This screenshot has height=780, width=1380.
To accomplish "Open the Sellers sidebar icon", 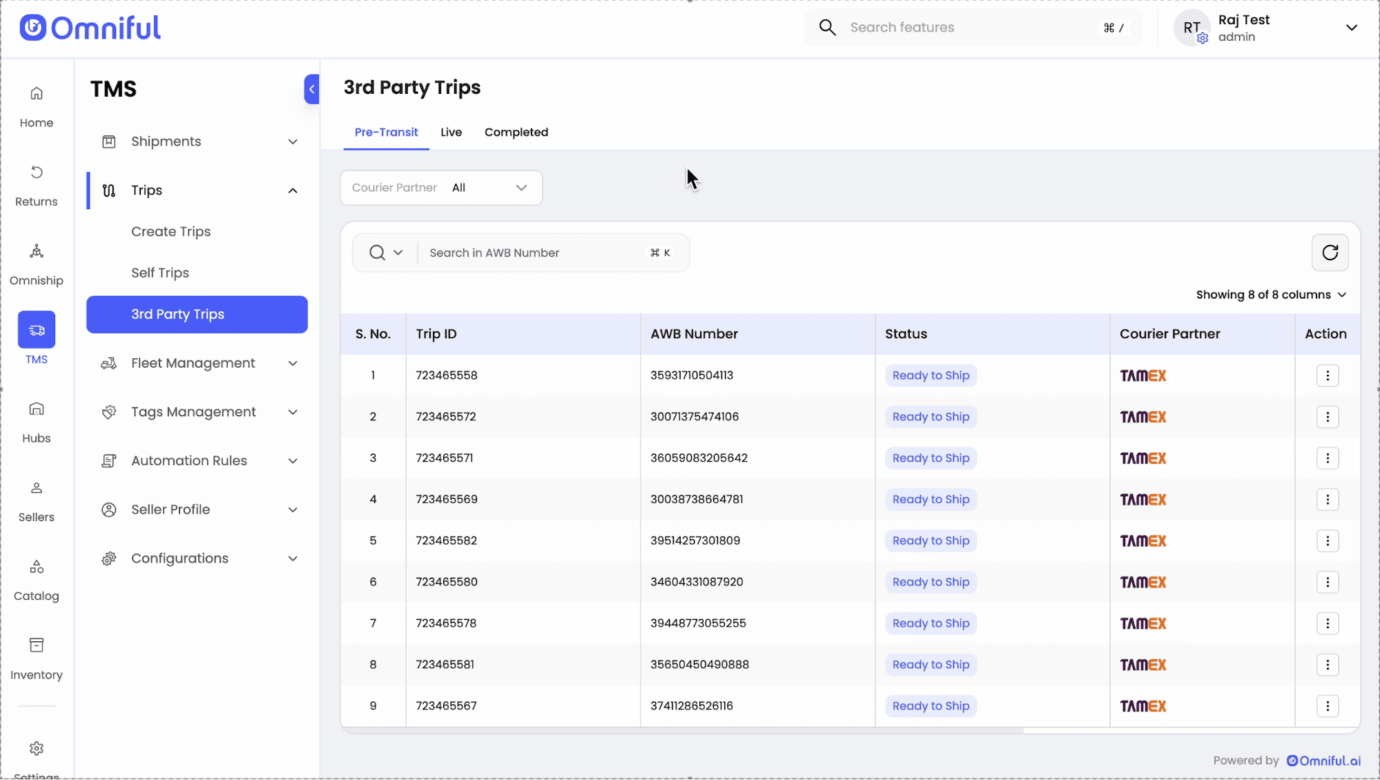I will point(37,489).
